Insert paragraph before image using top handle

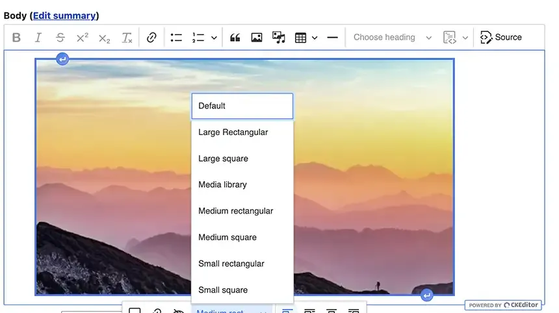(62, 59)
